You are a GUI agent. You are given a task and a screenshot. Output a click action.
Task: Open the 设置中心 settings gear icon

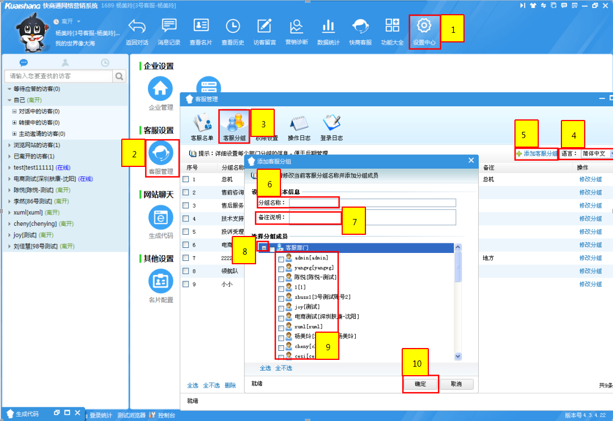(x=424, y=27)
